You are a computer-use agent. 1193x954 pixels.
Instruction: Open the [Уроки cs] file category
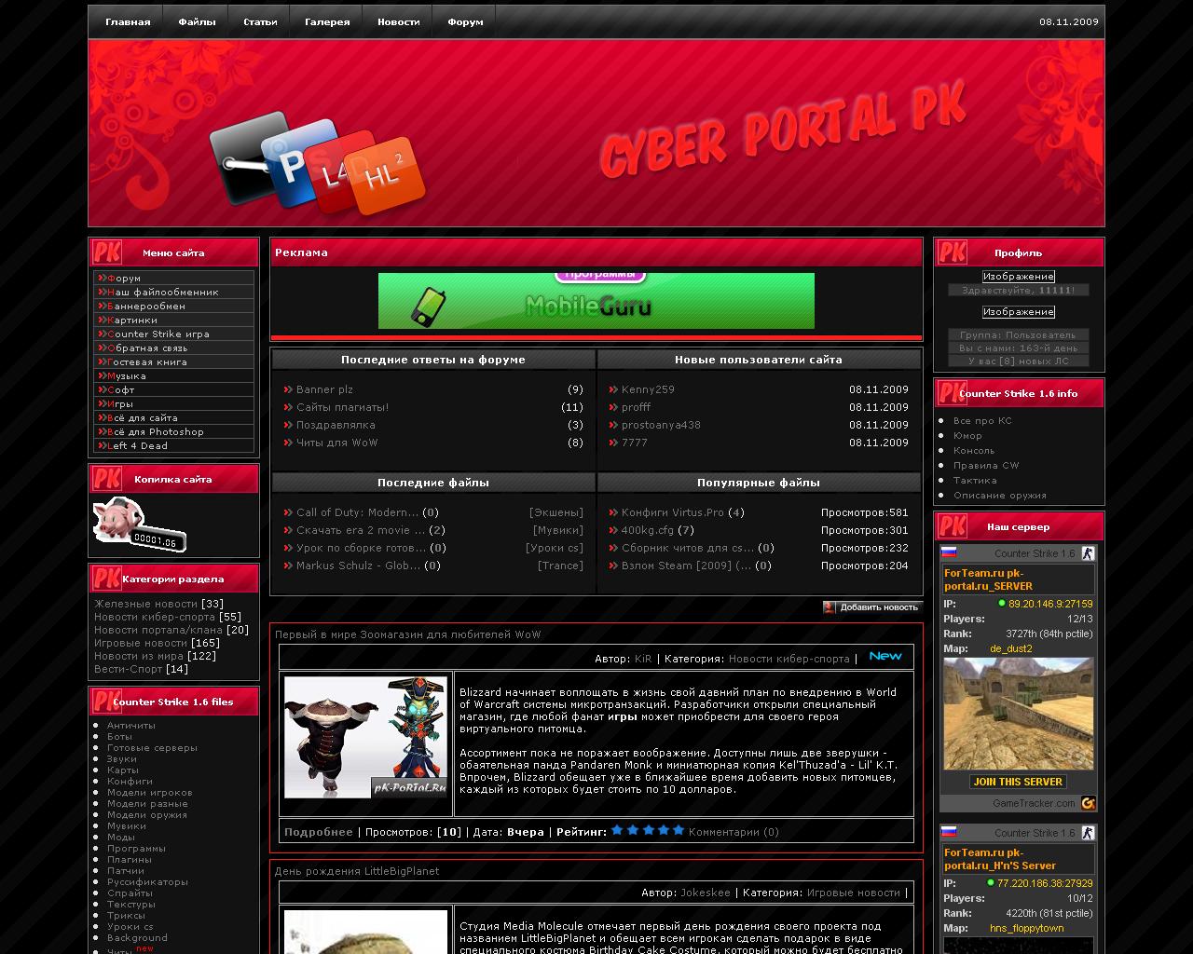[555, 548]
